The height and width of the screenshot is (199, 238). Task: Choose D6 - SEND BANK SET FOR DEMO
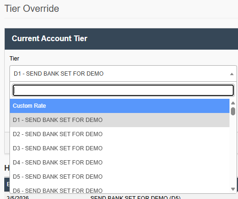point(120,189)
